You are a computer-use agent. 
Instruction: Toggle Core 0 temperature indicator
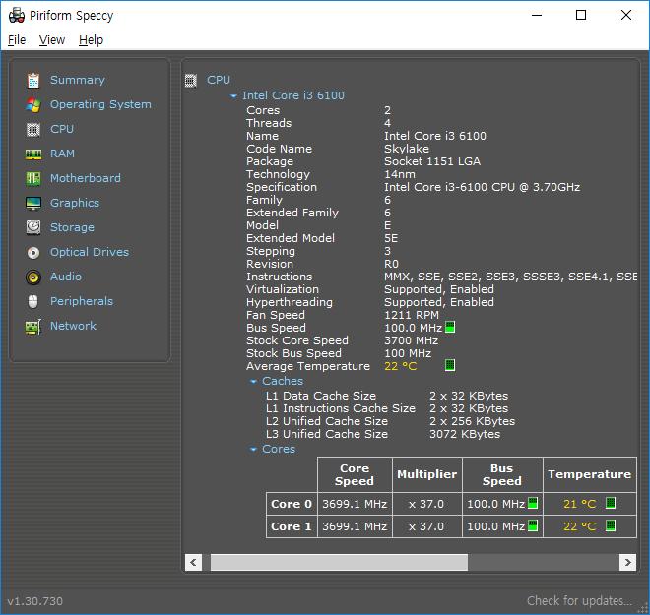611,504
